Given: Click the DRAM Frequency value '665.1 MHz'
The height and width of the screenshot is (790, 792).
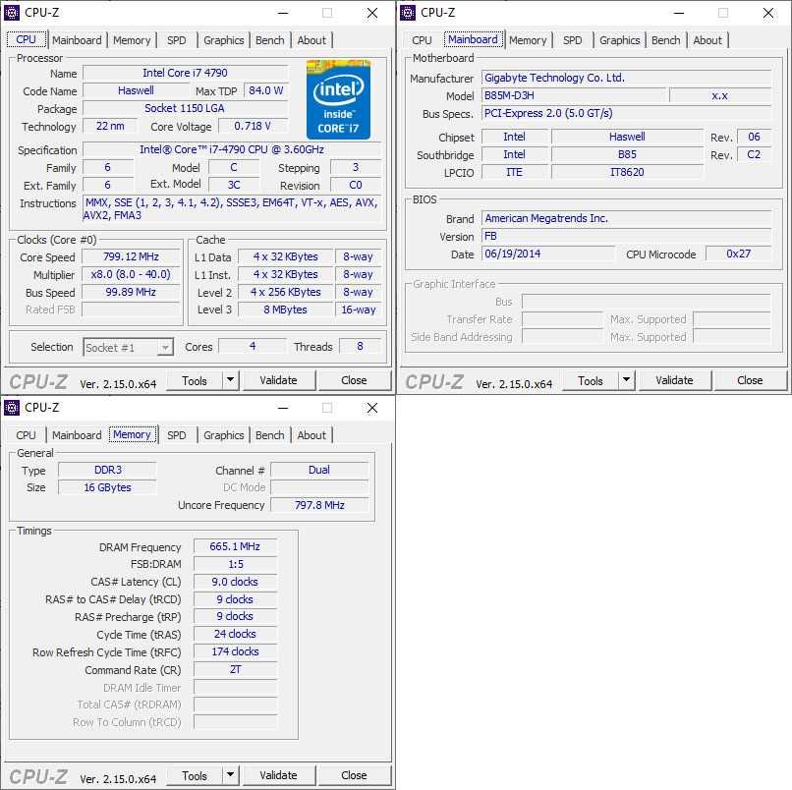Looking at the screenshot, I should pyautogui.click(x=236, y=546).
